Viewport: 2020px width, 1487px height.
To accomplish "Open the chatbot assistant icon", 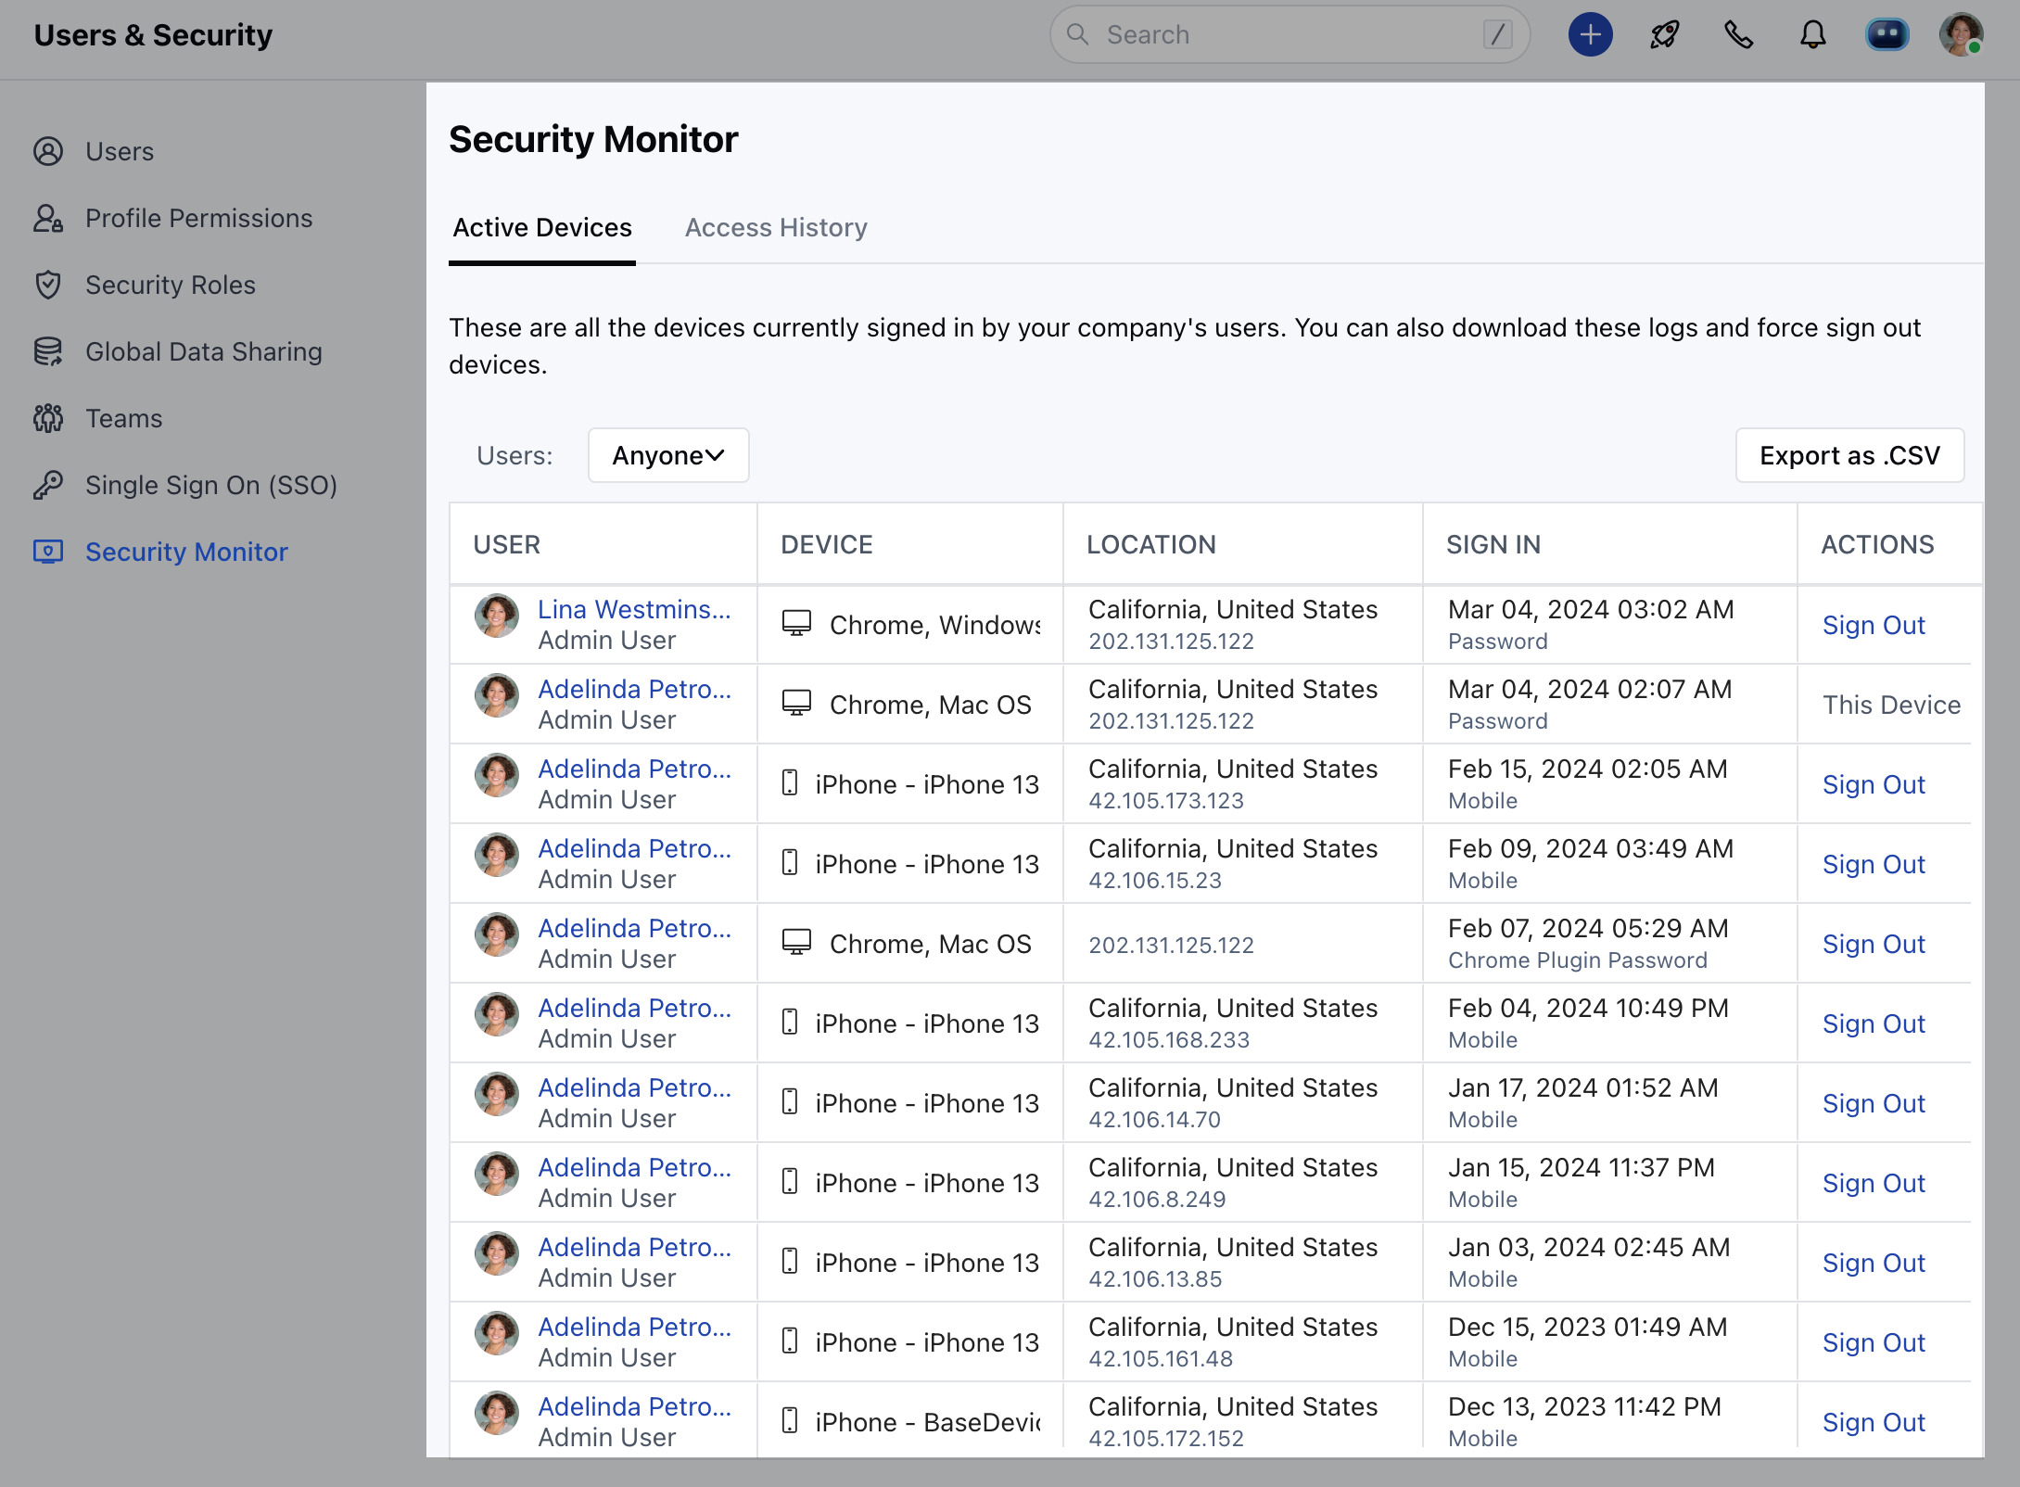I will click(x=1887, y=35).
